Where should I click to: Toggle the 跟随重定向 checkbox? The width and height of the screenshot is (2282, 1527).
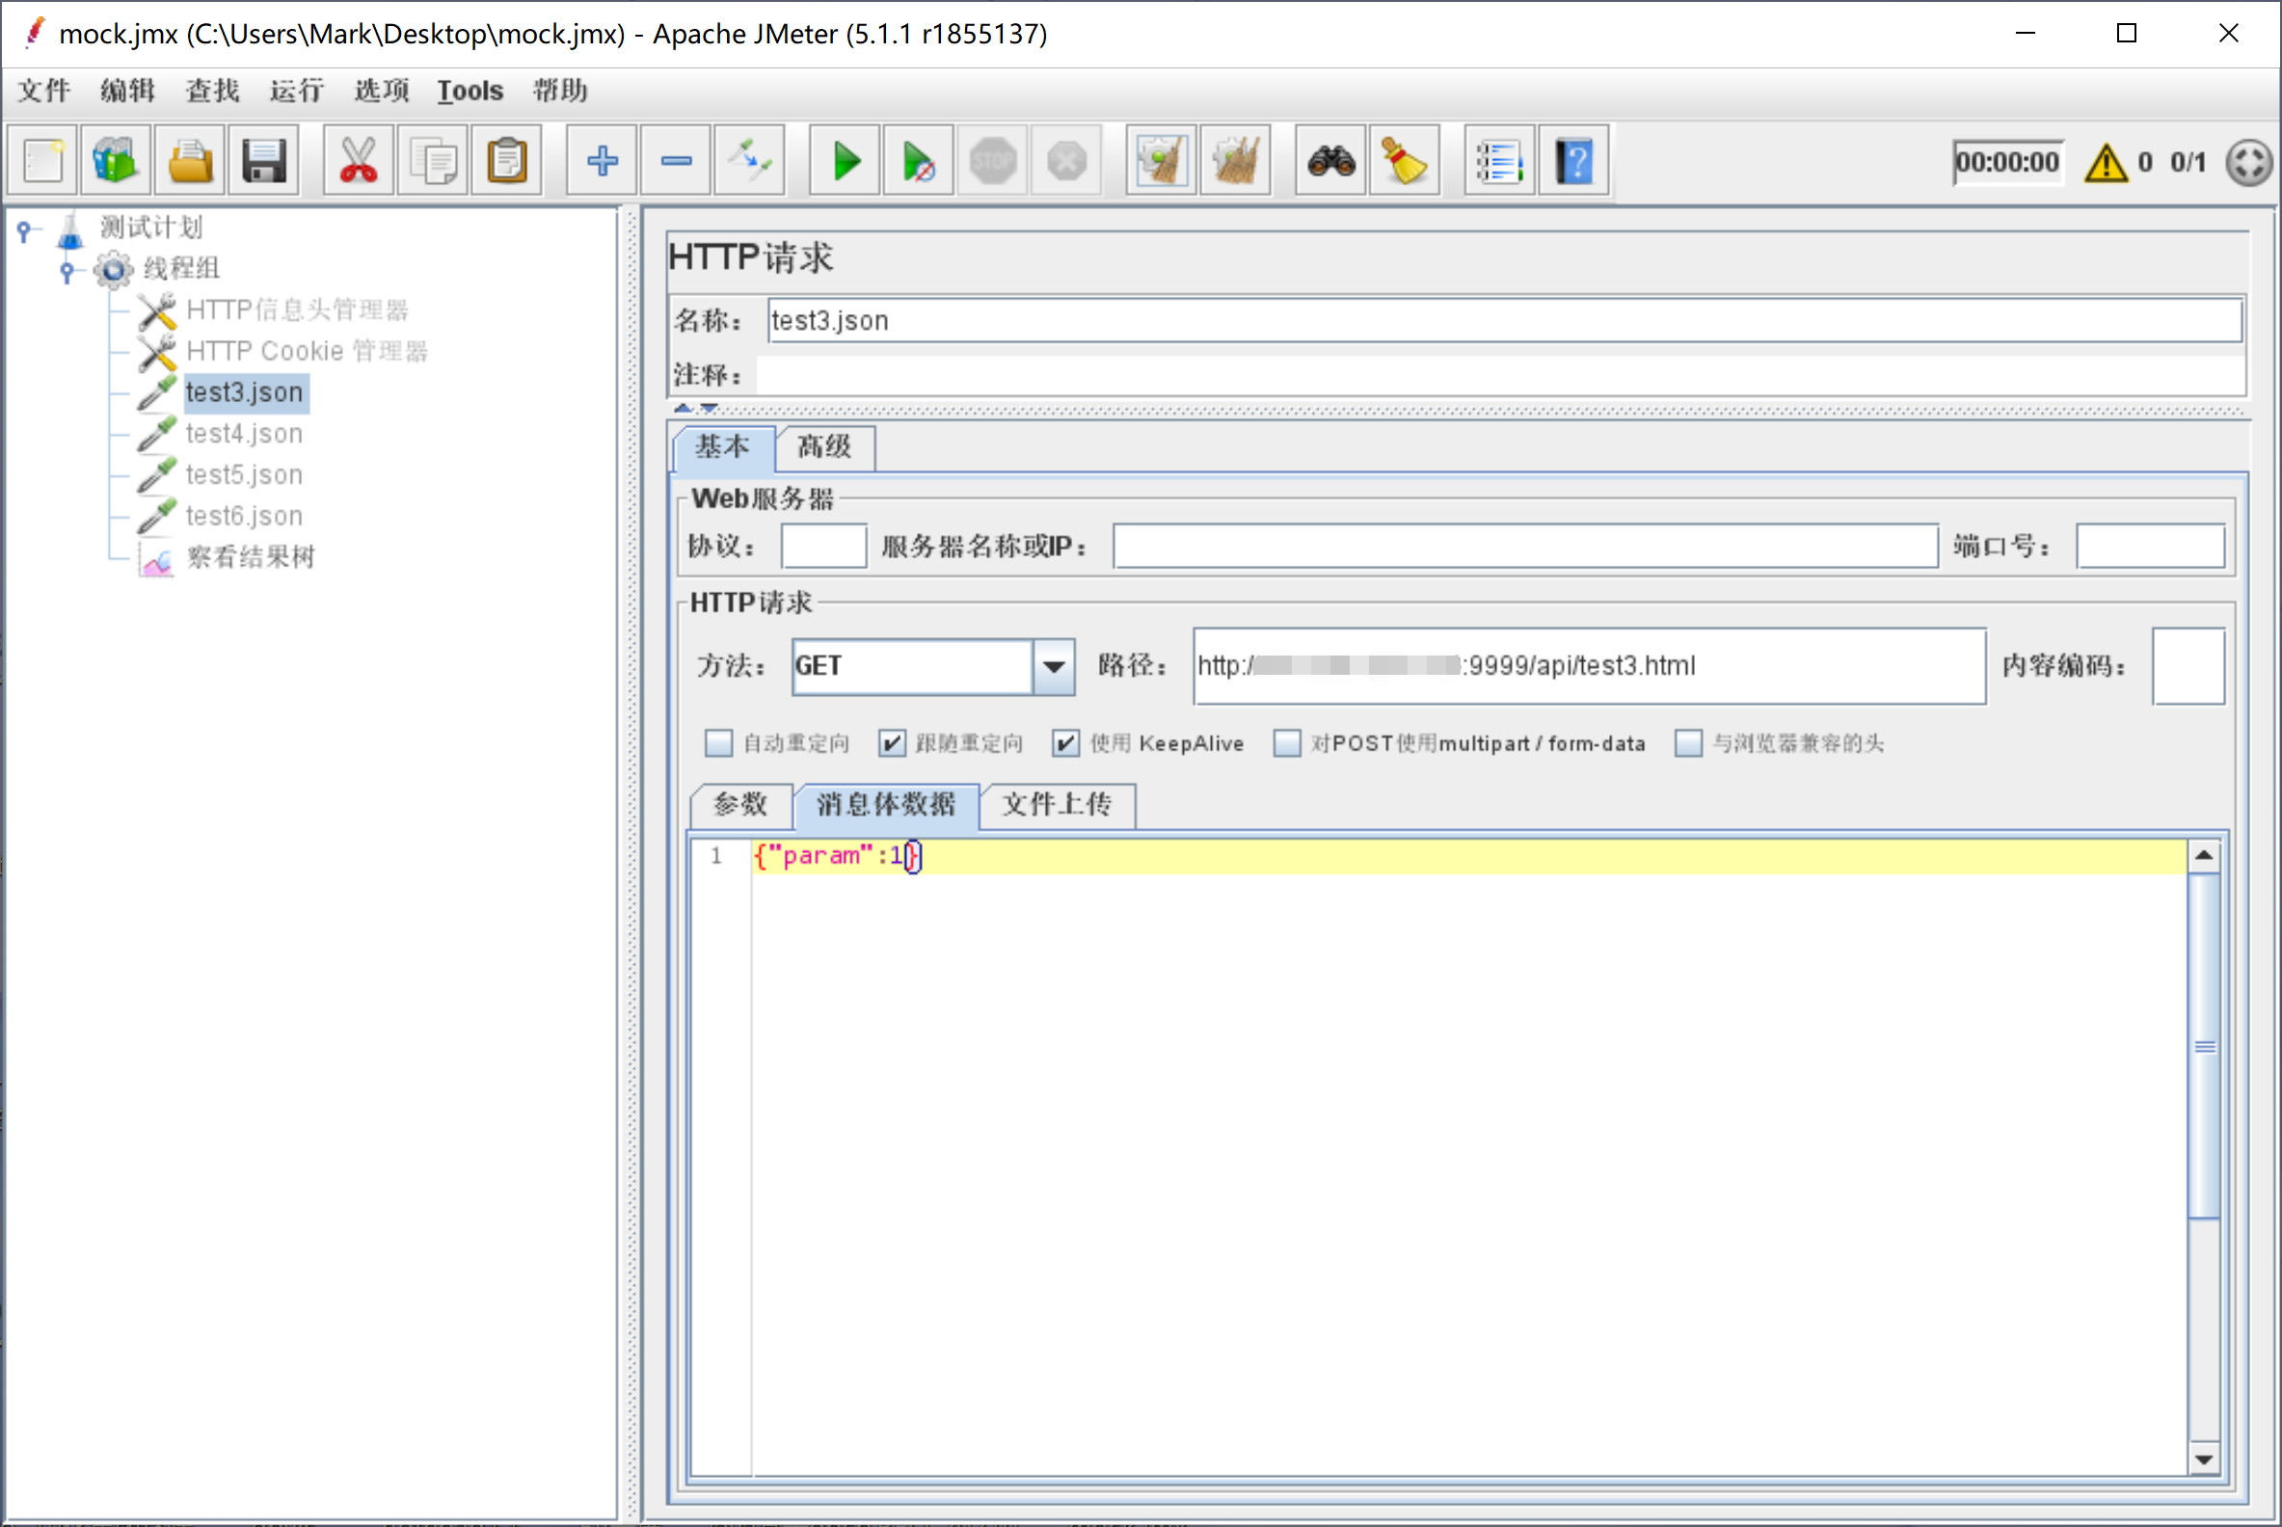tap(892, 743)
